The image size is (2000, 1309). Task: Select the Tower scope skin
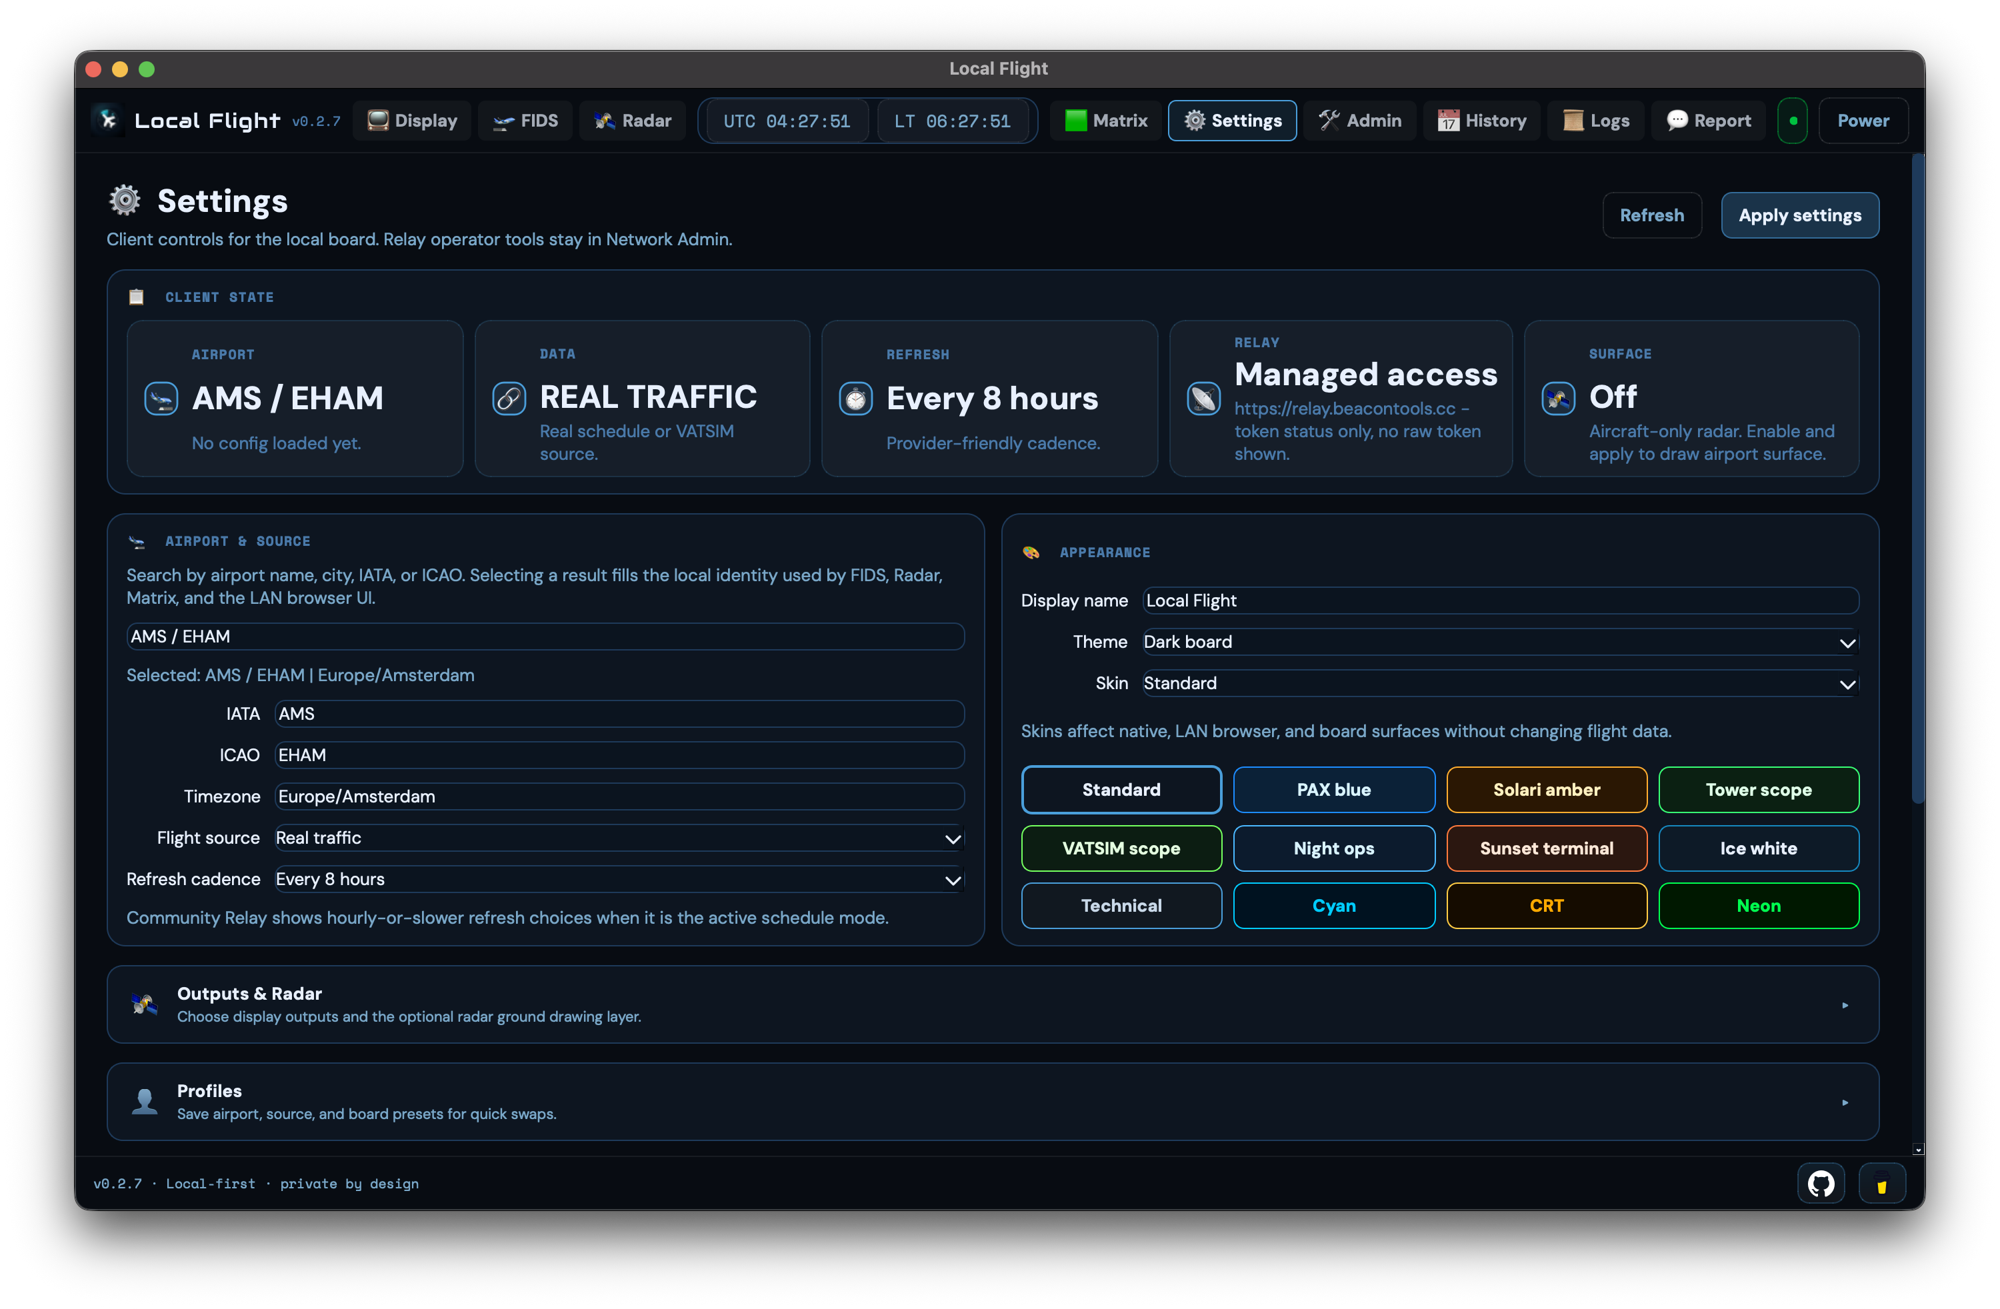1758,790
